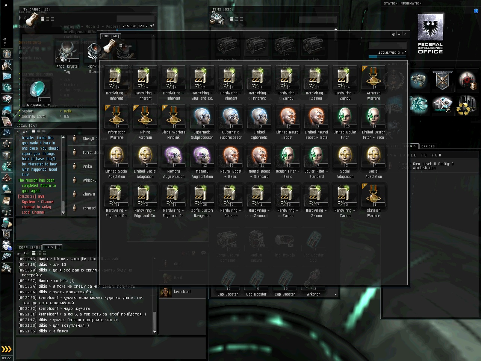
Task: Click the station info blue icon
Action: [x=476, y=11]
